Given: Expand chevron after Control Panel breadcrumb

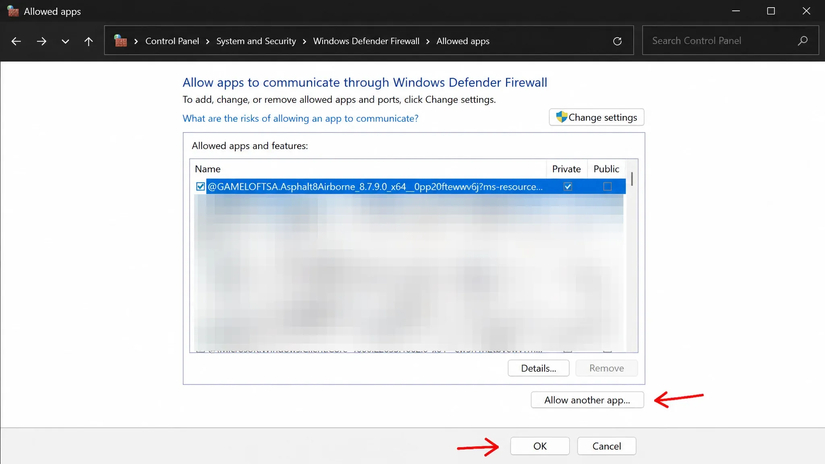Looking at the screenshot, I should click(207, 41).
